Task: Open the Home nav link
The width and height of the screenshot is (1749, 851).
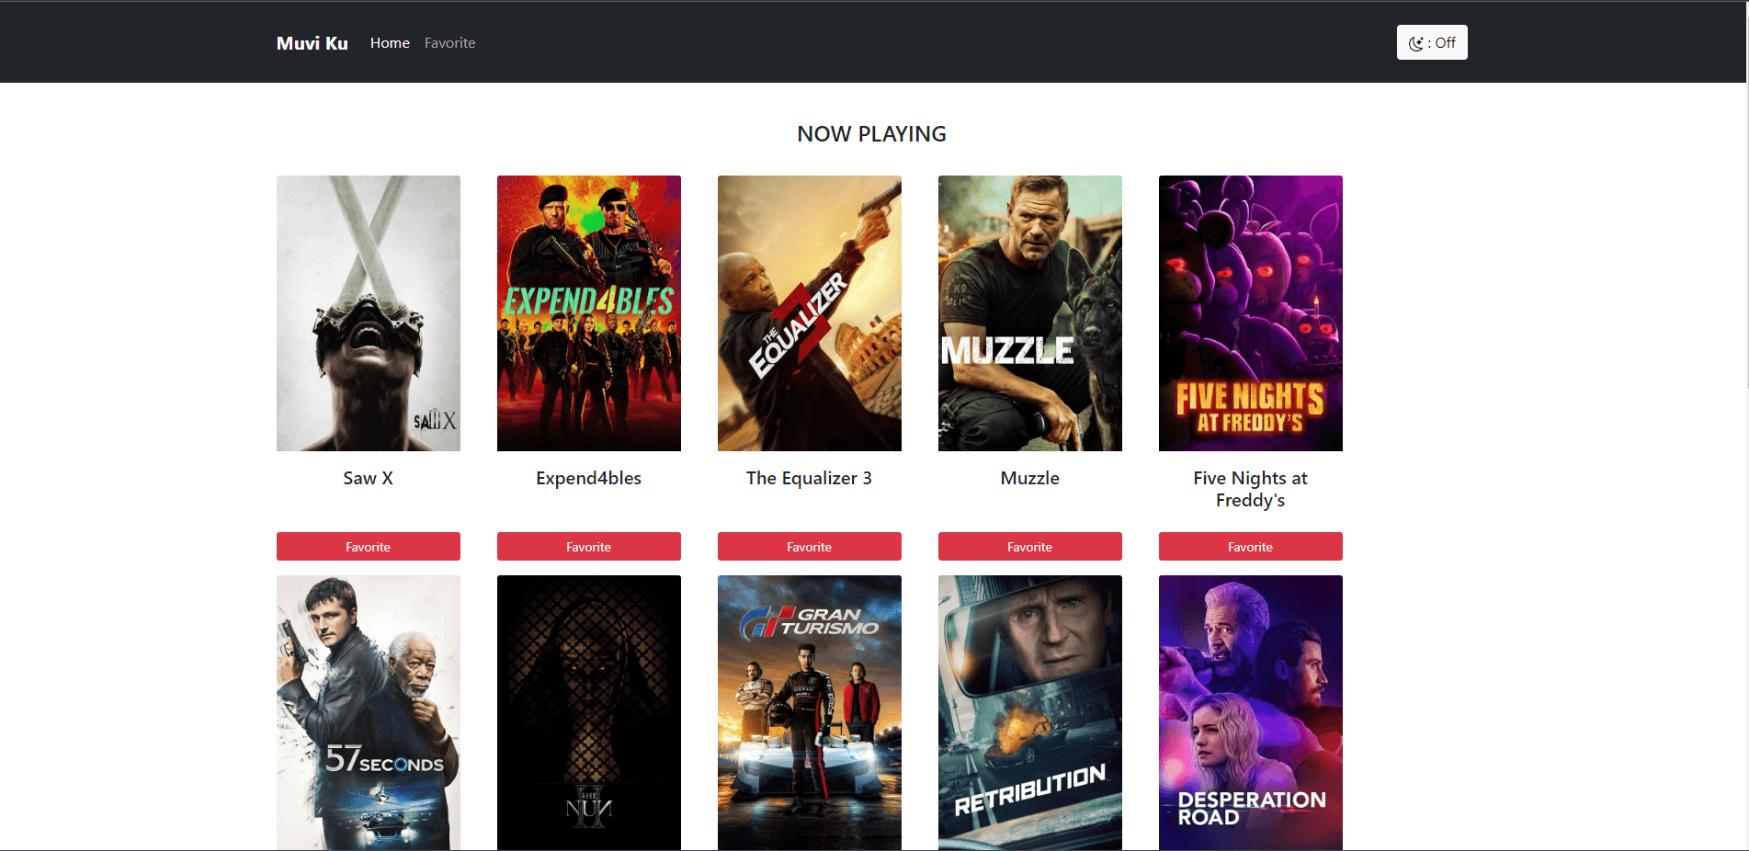Action: pyautogui.click(x=390, y=43)
